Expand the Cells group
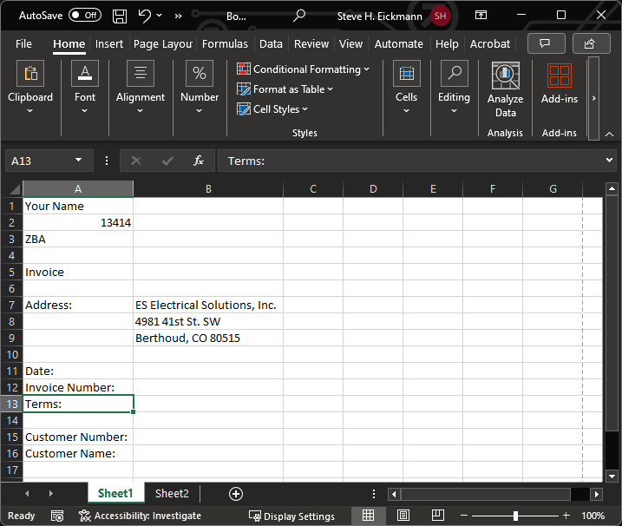The width and height of the screenshot is (622, 526). point(406,88)
